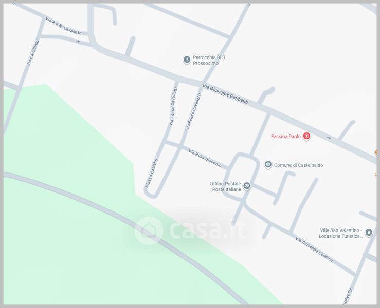Open Villa San Valentino Locazione Turistica label
The height and width of the screenshot is (308, 380).
pyautogui.click(x=341, y=233)
